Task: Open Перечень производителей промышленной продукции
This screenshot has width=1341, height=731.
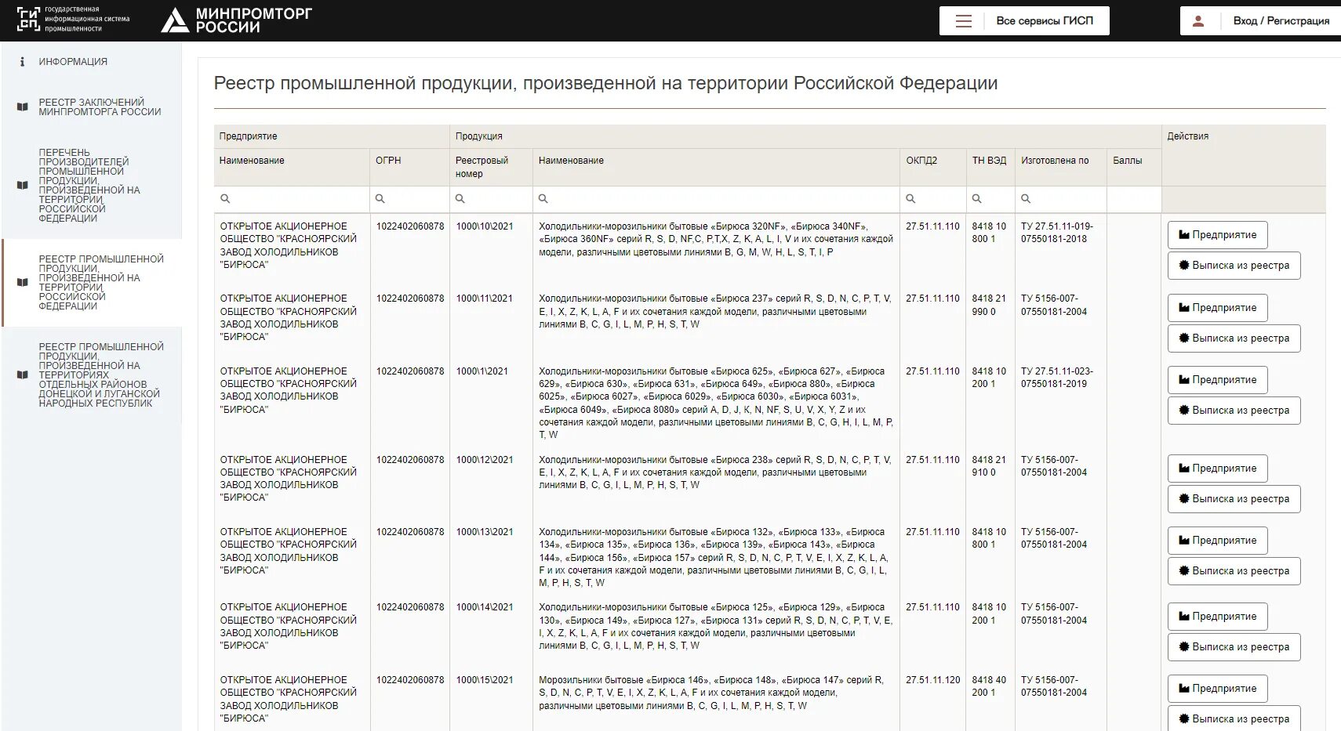Action: (x=91, y=186)
